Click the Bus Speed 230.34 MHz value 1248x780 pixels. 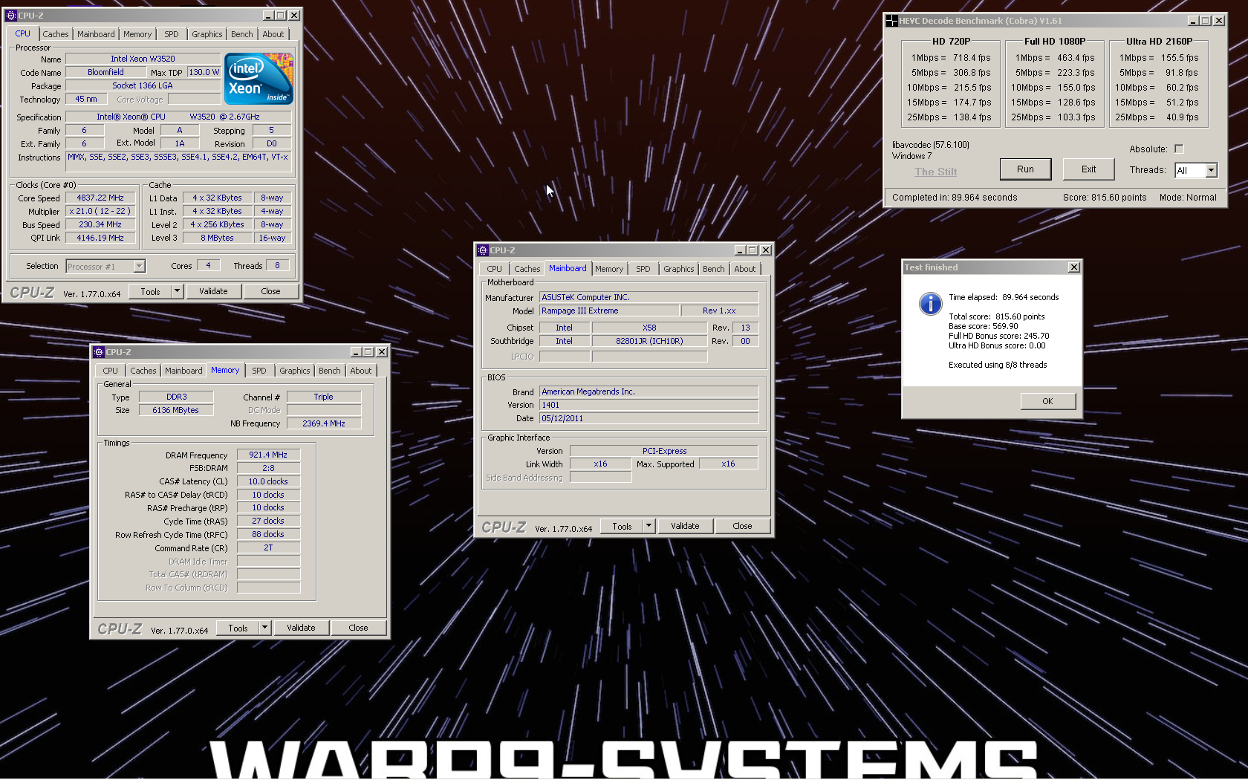(x=100, y=224)
